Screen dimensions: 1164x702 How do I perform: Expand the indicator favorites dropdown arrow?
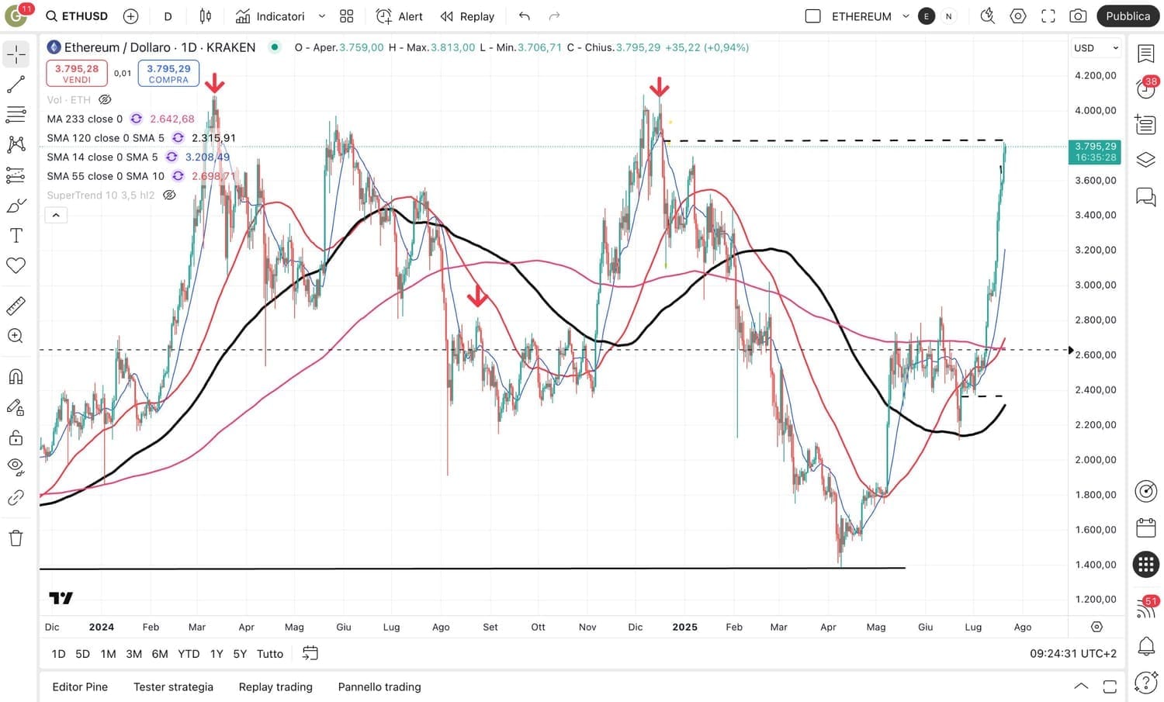click(x=322, y=16)
